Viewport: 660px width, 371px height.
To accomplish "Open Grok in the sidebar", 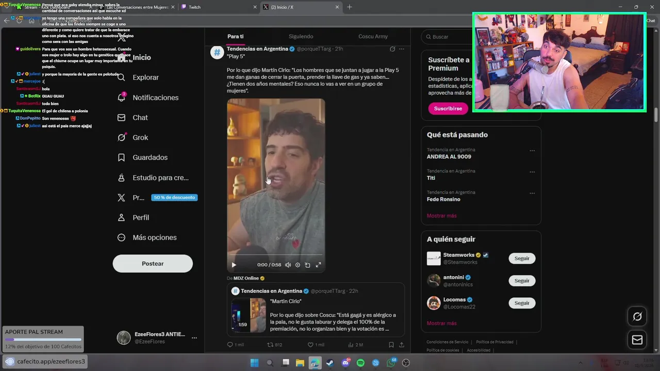I will [133, 138].
